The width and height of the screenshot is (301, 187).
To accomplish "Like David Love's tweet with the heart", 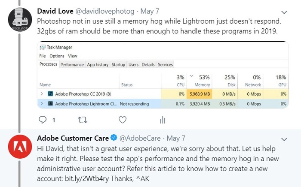I will (123, 120).
